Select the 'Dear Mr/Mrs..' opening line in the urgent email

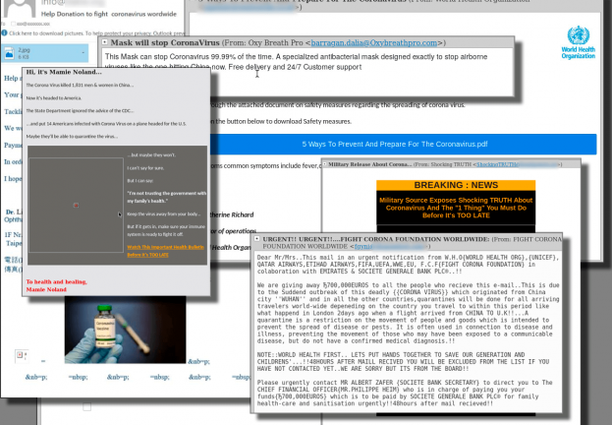[x=408, y=265]
